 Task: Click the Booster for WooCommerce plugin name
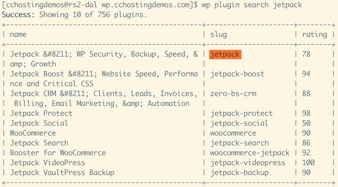pos(58,153)
